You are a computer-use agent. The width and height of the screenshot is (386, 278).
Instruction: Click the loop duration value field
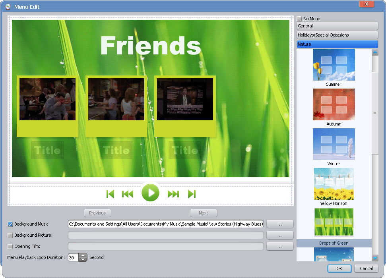click(x=73, y=258)
